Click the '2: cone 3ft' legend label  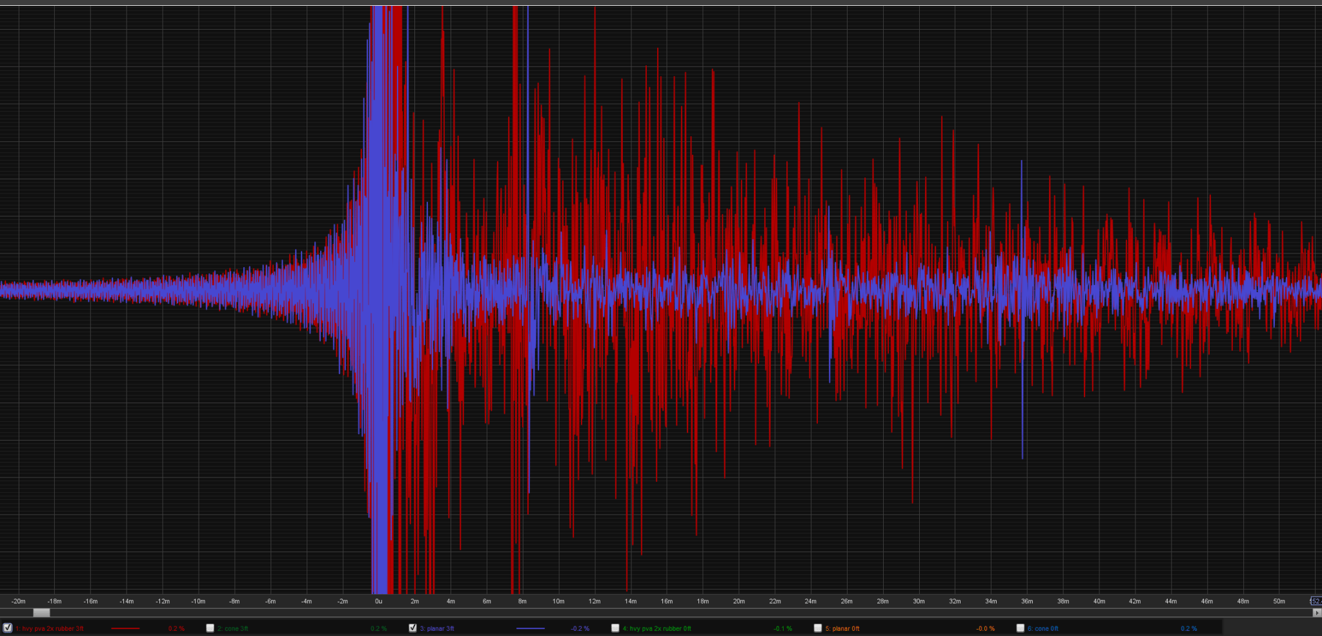232,628
